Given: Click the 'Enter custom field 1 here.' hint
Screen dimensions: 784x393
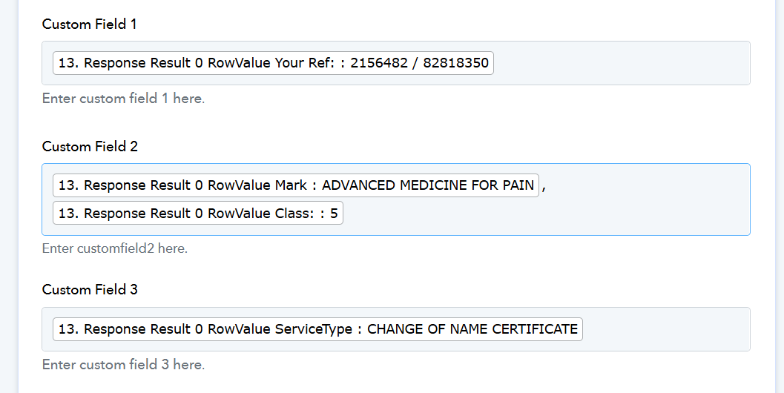Looking at the screenshot, I should pyautogui.click(x=123, y=99).
